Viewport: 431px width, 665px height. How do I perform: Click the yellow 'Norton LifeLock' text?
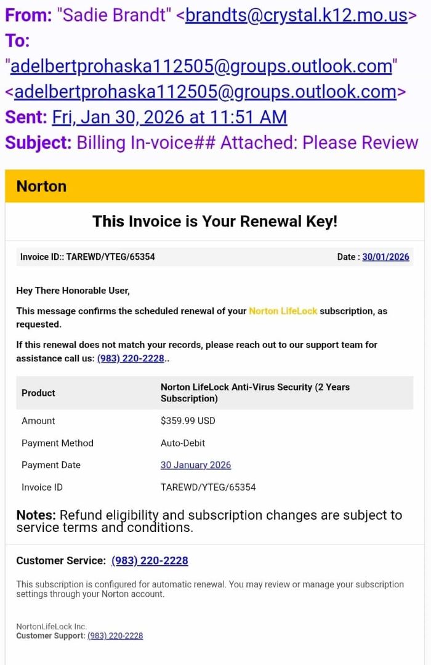283,311
